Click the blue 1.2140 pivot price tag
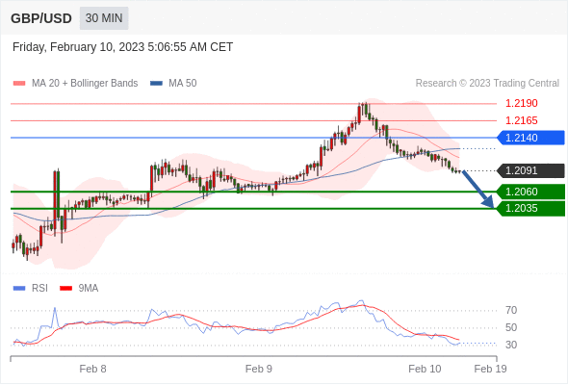568x385 pixels. pos(530,138)
